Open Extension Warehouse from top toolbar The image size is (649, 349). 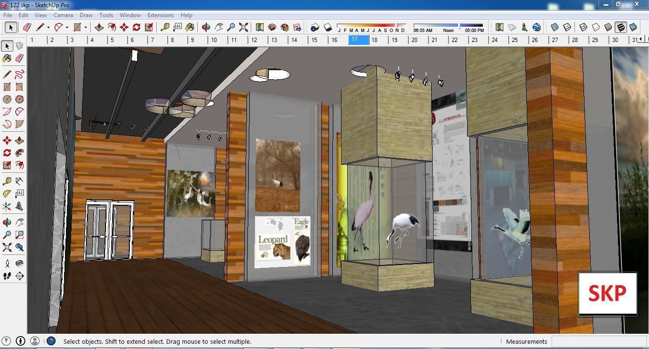(285, 27)
